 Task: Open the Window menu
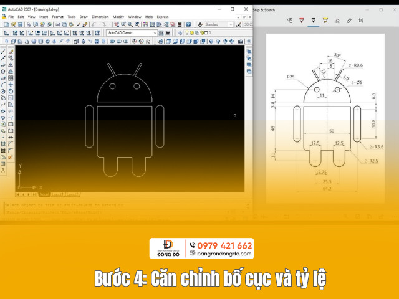pyautogui.click(x=135, y=17)
